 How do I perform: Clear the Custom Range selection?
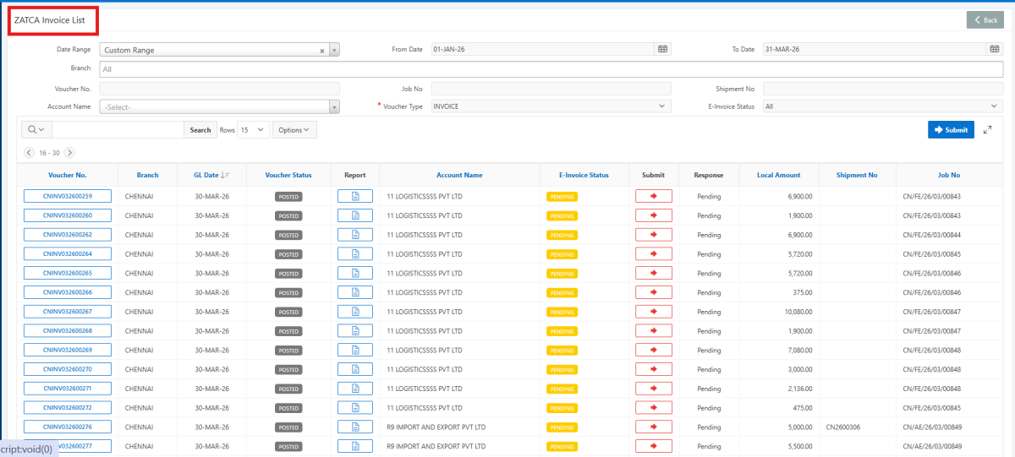[x=321, y=51]
